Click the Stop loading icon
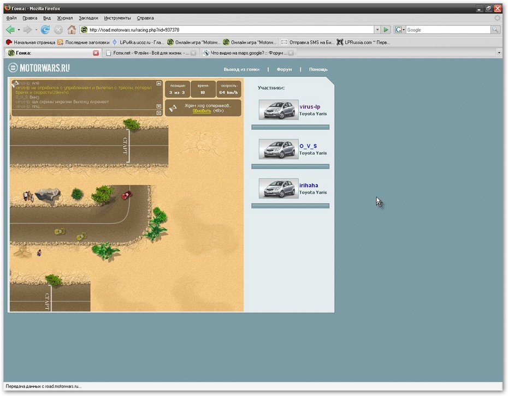The width and height of the screenshot is (508, 396). click(58, 30)
